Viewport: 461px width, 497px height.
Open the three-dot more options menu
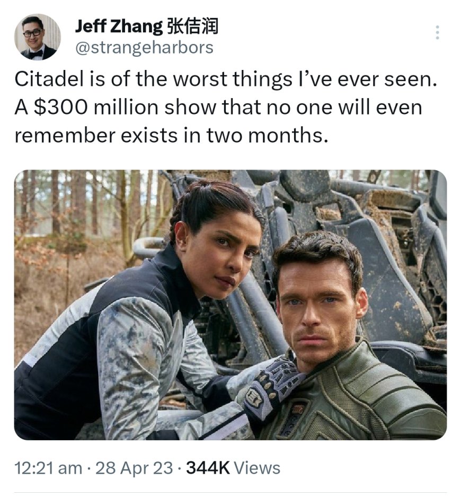(437, 32)
